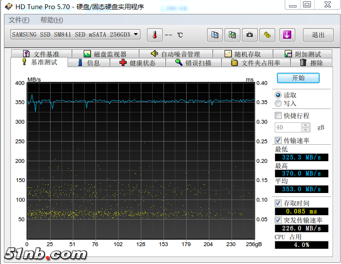Increase the gB value with up arrow
Image resolution: width=341 pixels, height=264 pixels.
(x=306, y=125)
